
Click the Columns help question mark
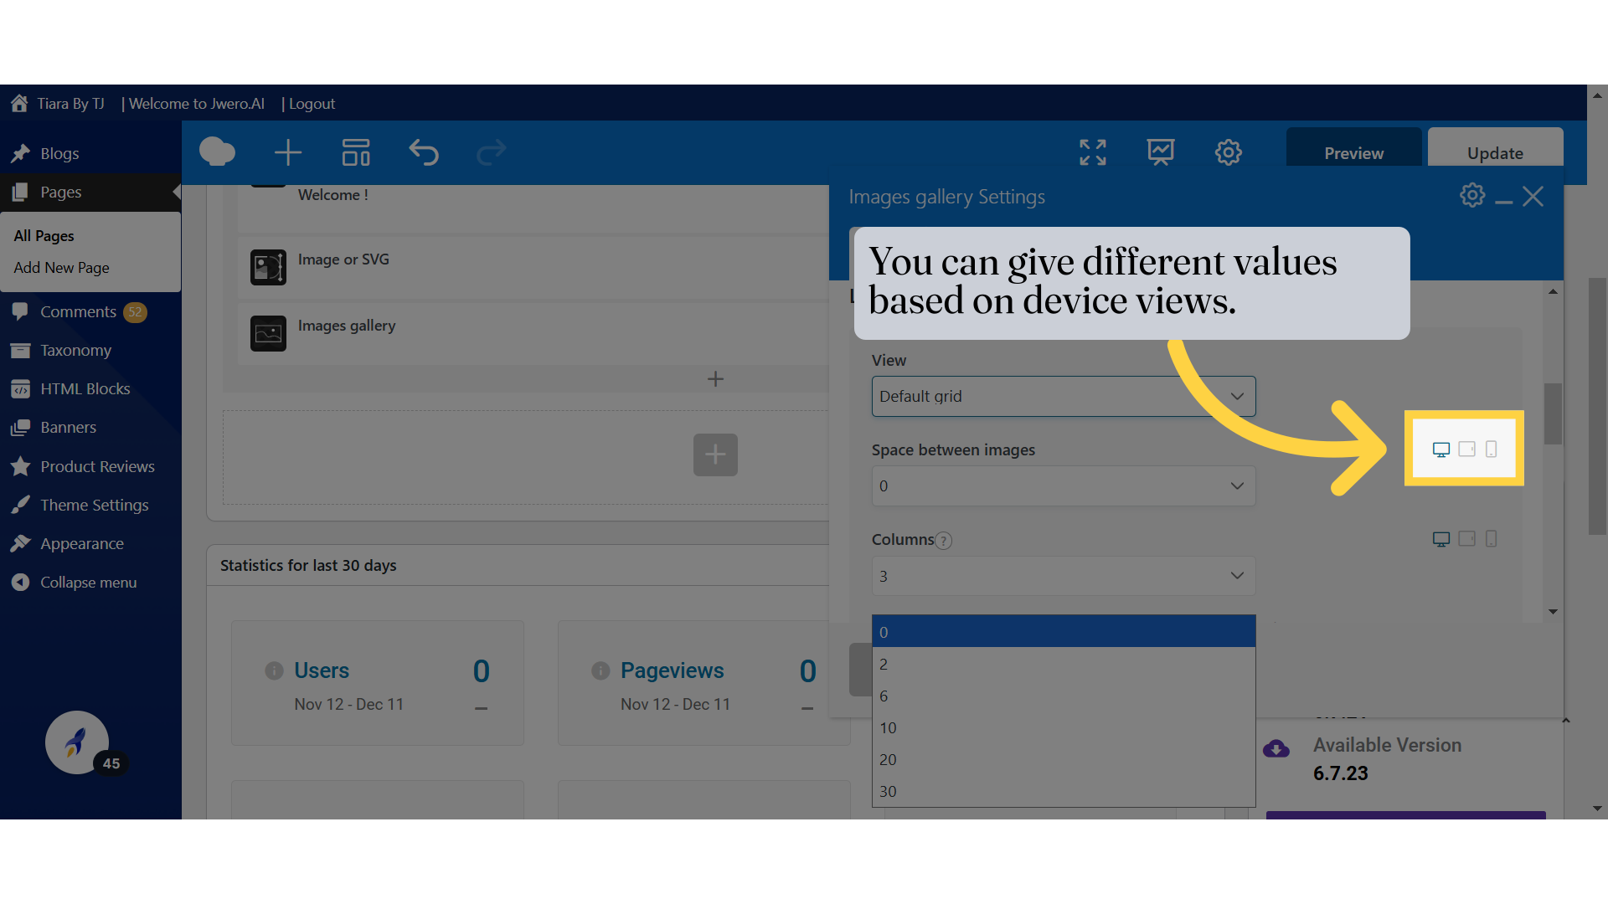944,541
